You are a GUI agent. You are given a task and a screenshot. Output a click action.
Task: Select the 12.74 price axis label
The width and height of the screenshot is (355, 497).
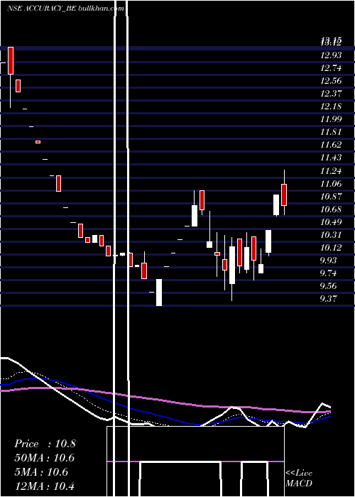[x=331, y=68]
